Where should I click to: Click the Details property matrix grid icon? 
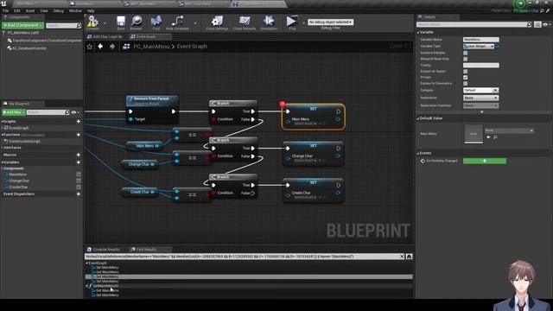tap(537, 24)
